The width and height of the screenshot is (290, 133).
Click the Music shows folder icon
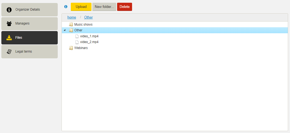[x=71, y=25]
